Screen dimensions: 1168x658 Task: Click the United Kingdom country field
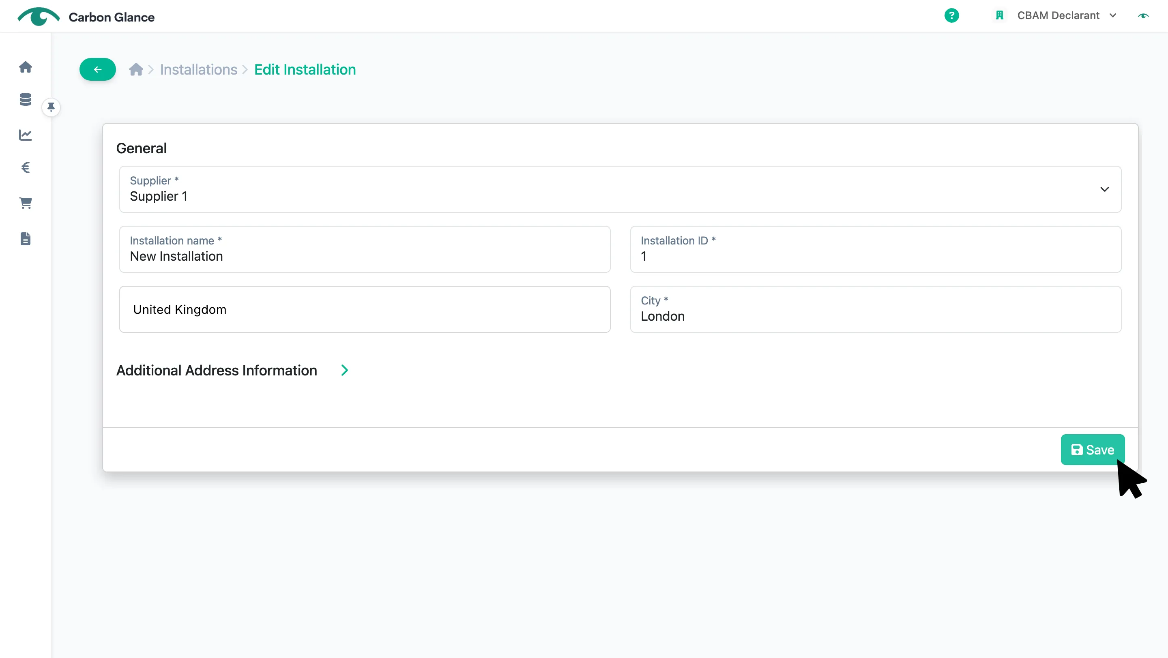(x=365, y=309)
